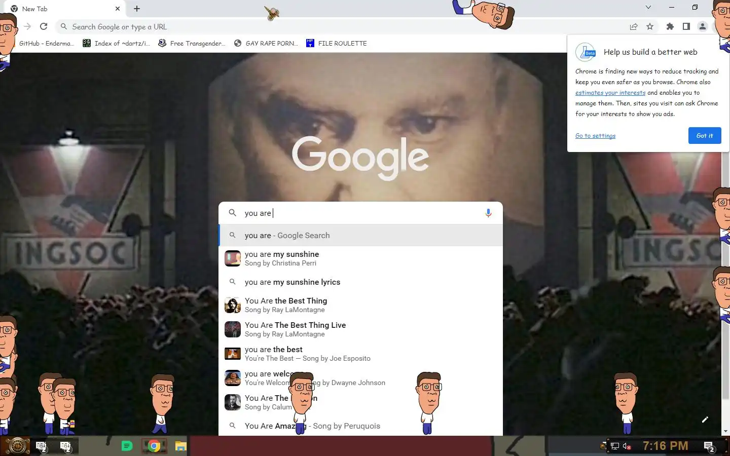Click the voice search microphone icon
730x456 pixels.
click(x=488, y=213)
